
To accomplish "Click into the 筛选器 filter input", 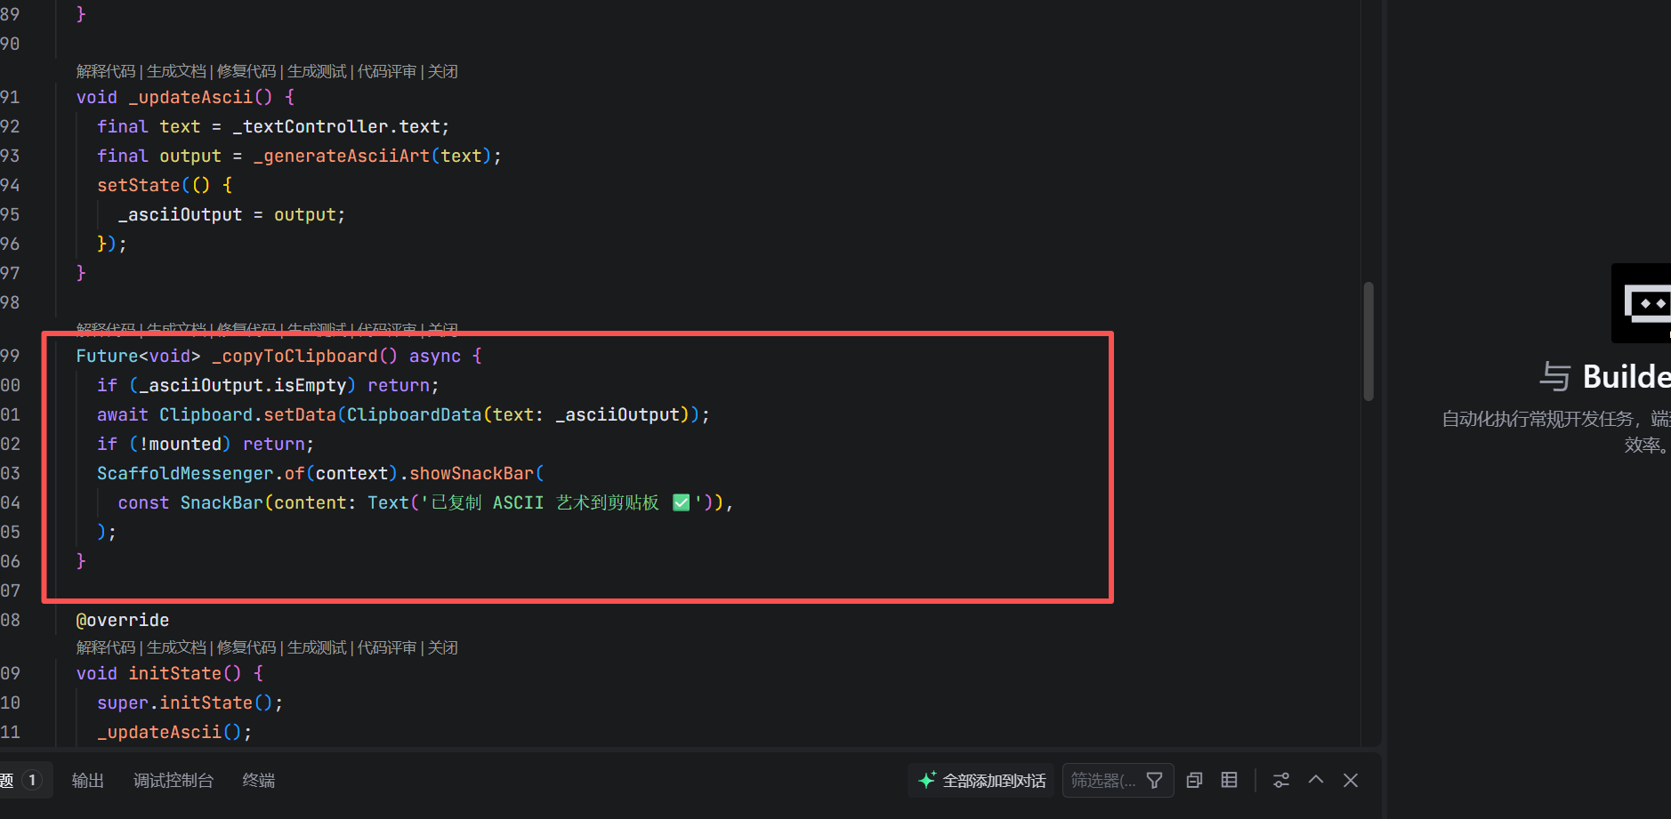I will click(1103, 780).
